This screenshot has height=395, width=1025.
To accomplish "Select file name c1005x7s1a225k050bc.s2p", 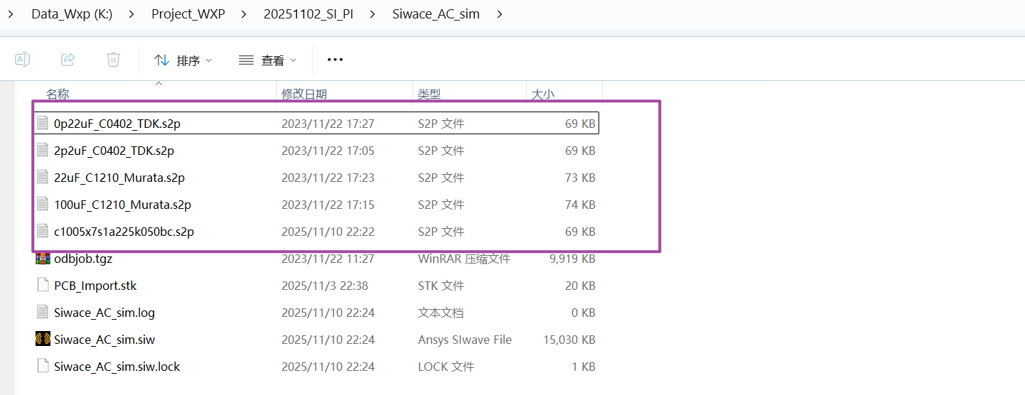I will [124, 232].
